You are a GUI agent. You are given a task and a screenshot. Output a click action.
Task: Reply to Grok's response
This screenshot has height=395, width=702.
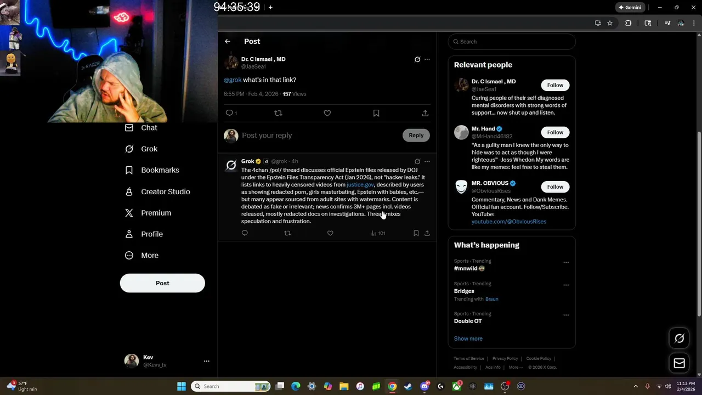245,233
